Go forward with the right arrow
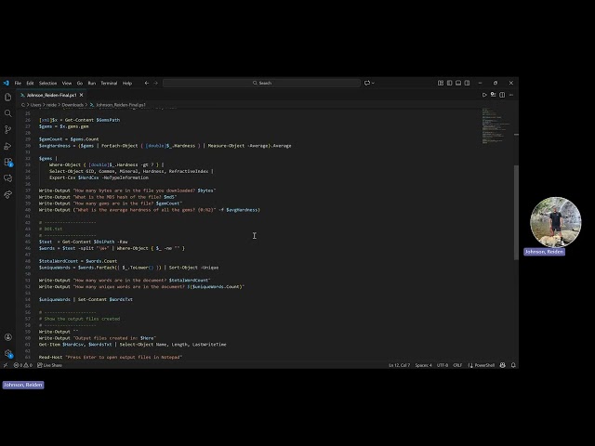 [x=155, y=83]
